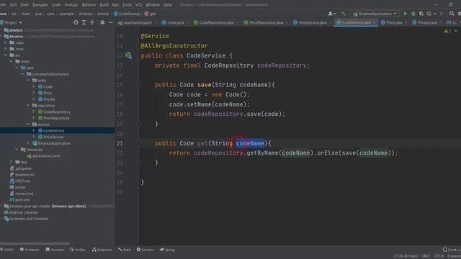
Task: Switch to PriceRepository.java tab
Action: click(264, 22)
